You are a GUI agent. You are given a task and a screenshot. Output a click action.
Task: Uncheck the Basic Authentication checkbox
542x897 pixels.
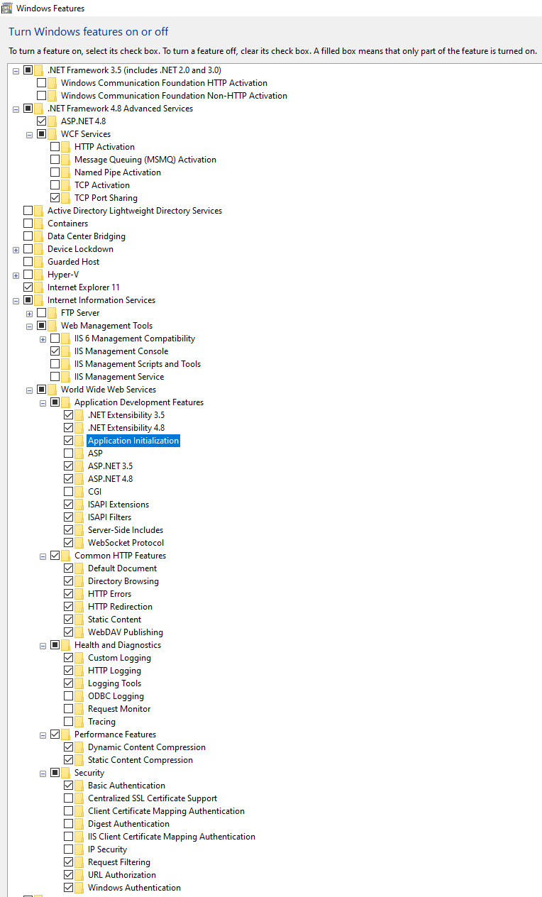(68, 786)
